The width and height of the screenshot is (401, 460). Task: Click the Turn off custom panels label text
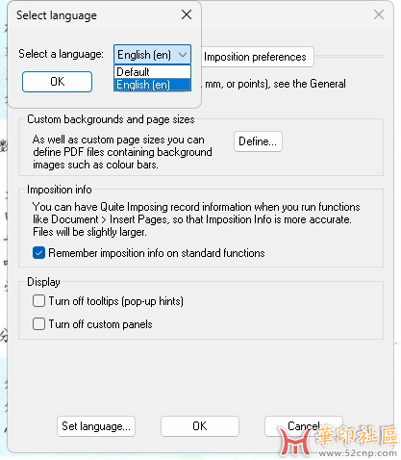pyautogui.click(x=101, y=324)
